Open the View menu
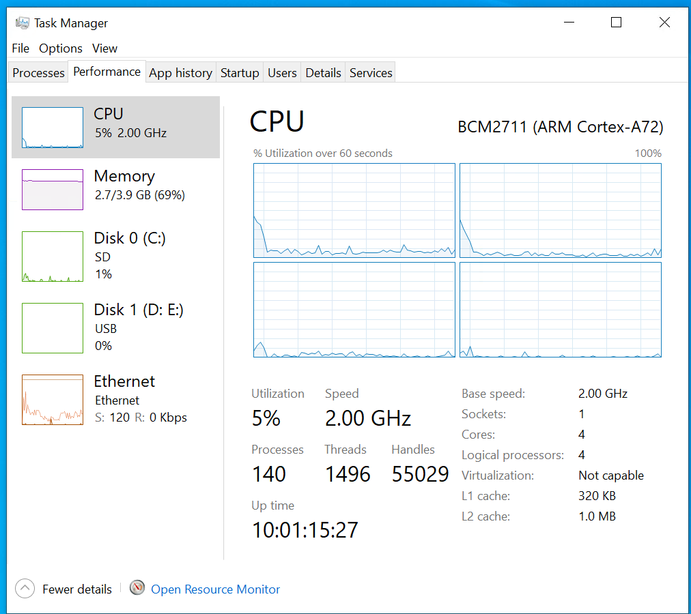Screen dimensions: 691x614 (104, 48)
